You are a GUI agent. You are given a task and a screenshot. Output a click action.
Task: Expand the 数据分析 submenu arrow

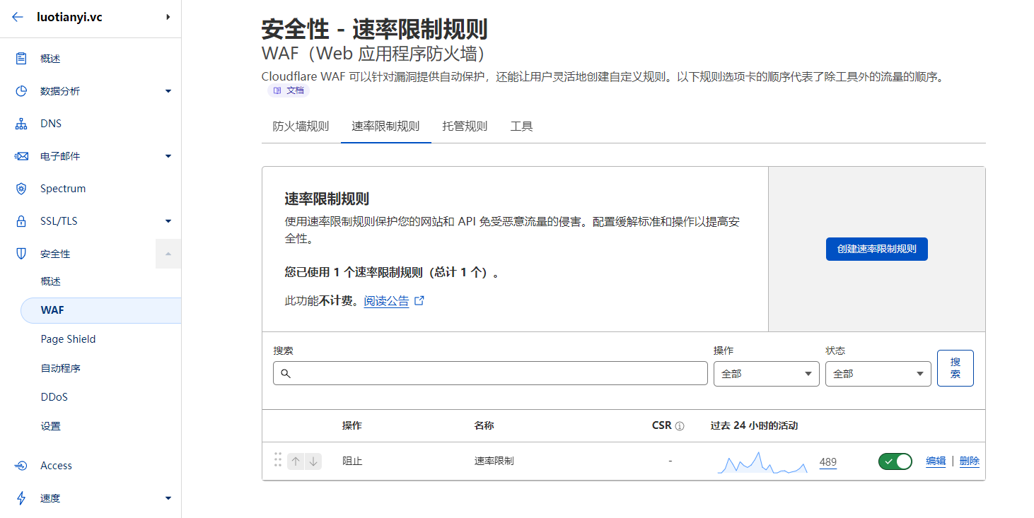(x=168, y=91)
